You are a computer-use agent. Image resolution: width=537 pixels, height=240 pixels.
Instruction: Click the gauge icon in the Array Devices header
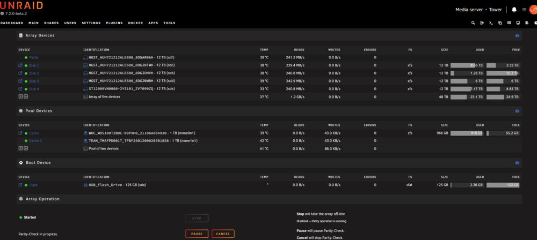click(x=517, y=35)
